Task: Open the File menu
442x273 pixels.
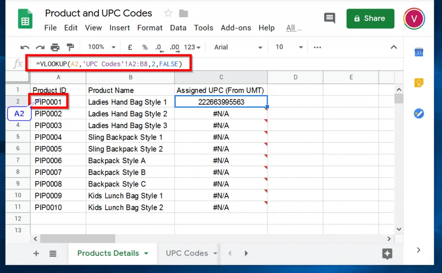Action: (51, 28)
